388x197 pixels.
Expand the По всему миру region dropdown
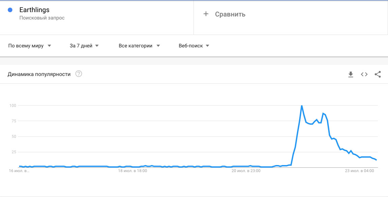click(x=30, y=46)
